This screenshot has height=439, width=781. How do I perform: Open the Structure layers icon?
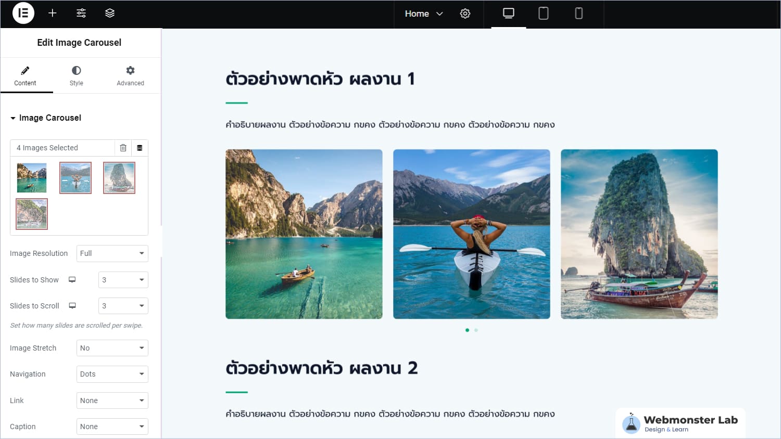point(110,14)
